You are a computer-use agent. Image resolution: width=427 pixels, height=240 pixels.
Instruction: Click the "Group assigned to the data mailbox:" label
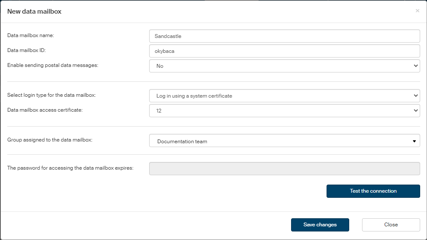(x=50, y=140)
